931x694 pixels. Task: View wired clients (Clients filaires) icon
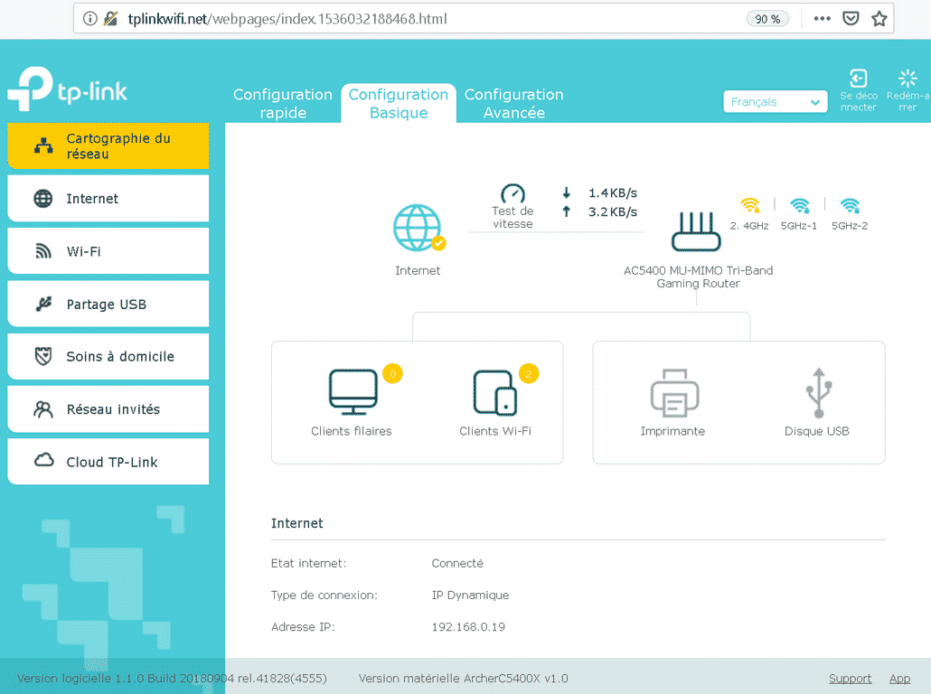353,392
